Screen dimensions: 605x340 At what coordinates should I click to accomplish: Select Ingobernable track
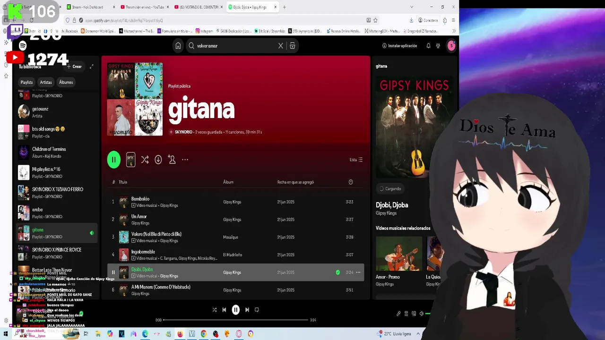coord(236,255)
